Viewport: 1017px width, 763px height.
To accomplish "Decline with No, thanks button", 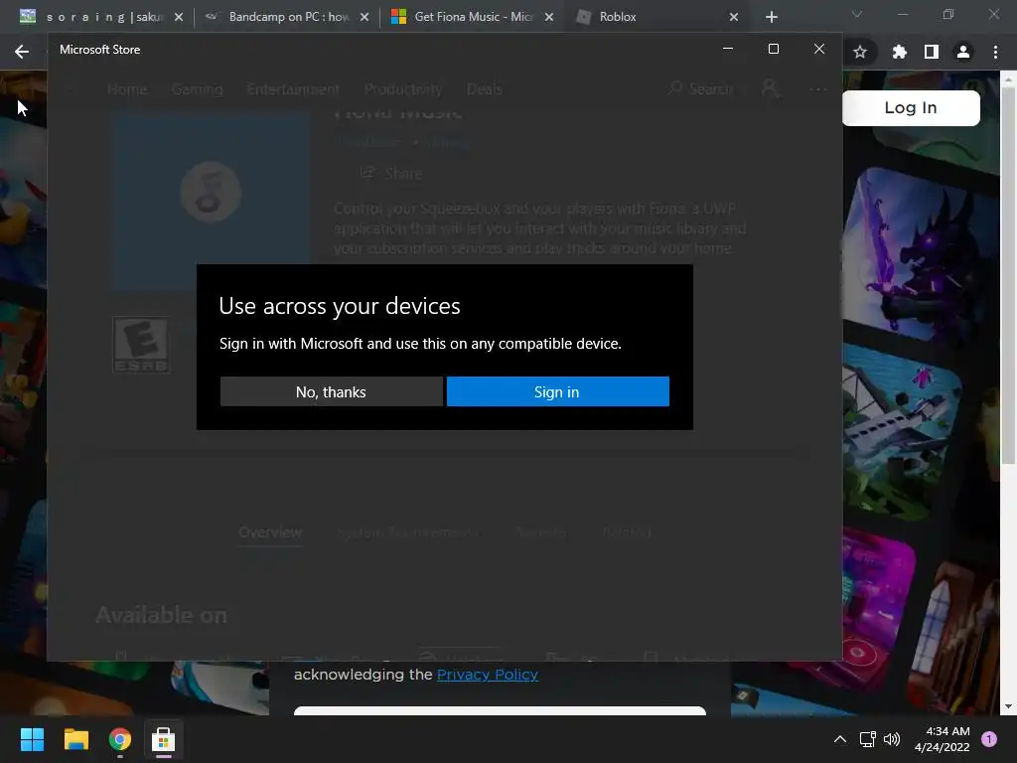I will pyautogui.click(x=332, y=391).
